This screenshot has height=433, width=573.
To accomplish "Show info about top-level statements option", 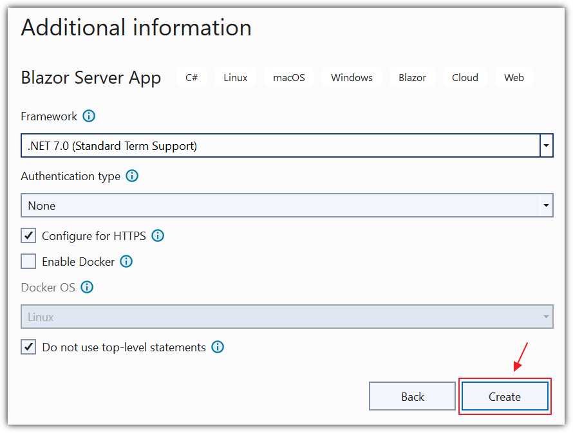I will click(218, 347).
